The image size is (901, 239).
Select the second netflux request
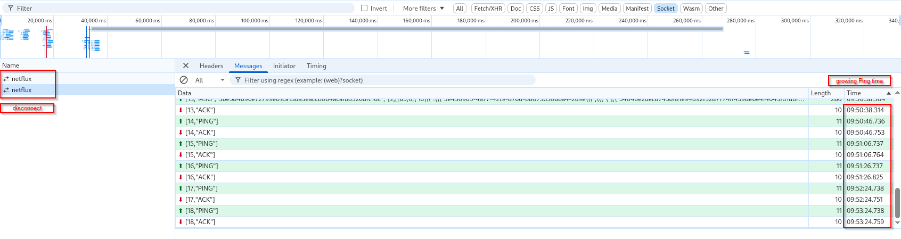(21, 90)
